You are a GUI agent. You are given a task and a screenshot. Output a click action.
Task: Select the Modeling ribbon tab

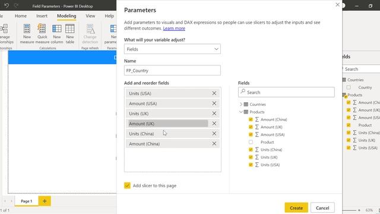66,16
